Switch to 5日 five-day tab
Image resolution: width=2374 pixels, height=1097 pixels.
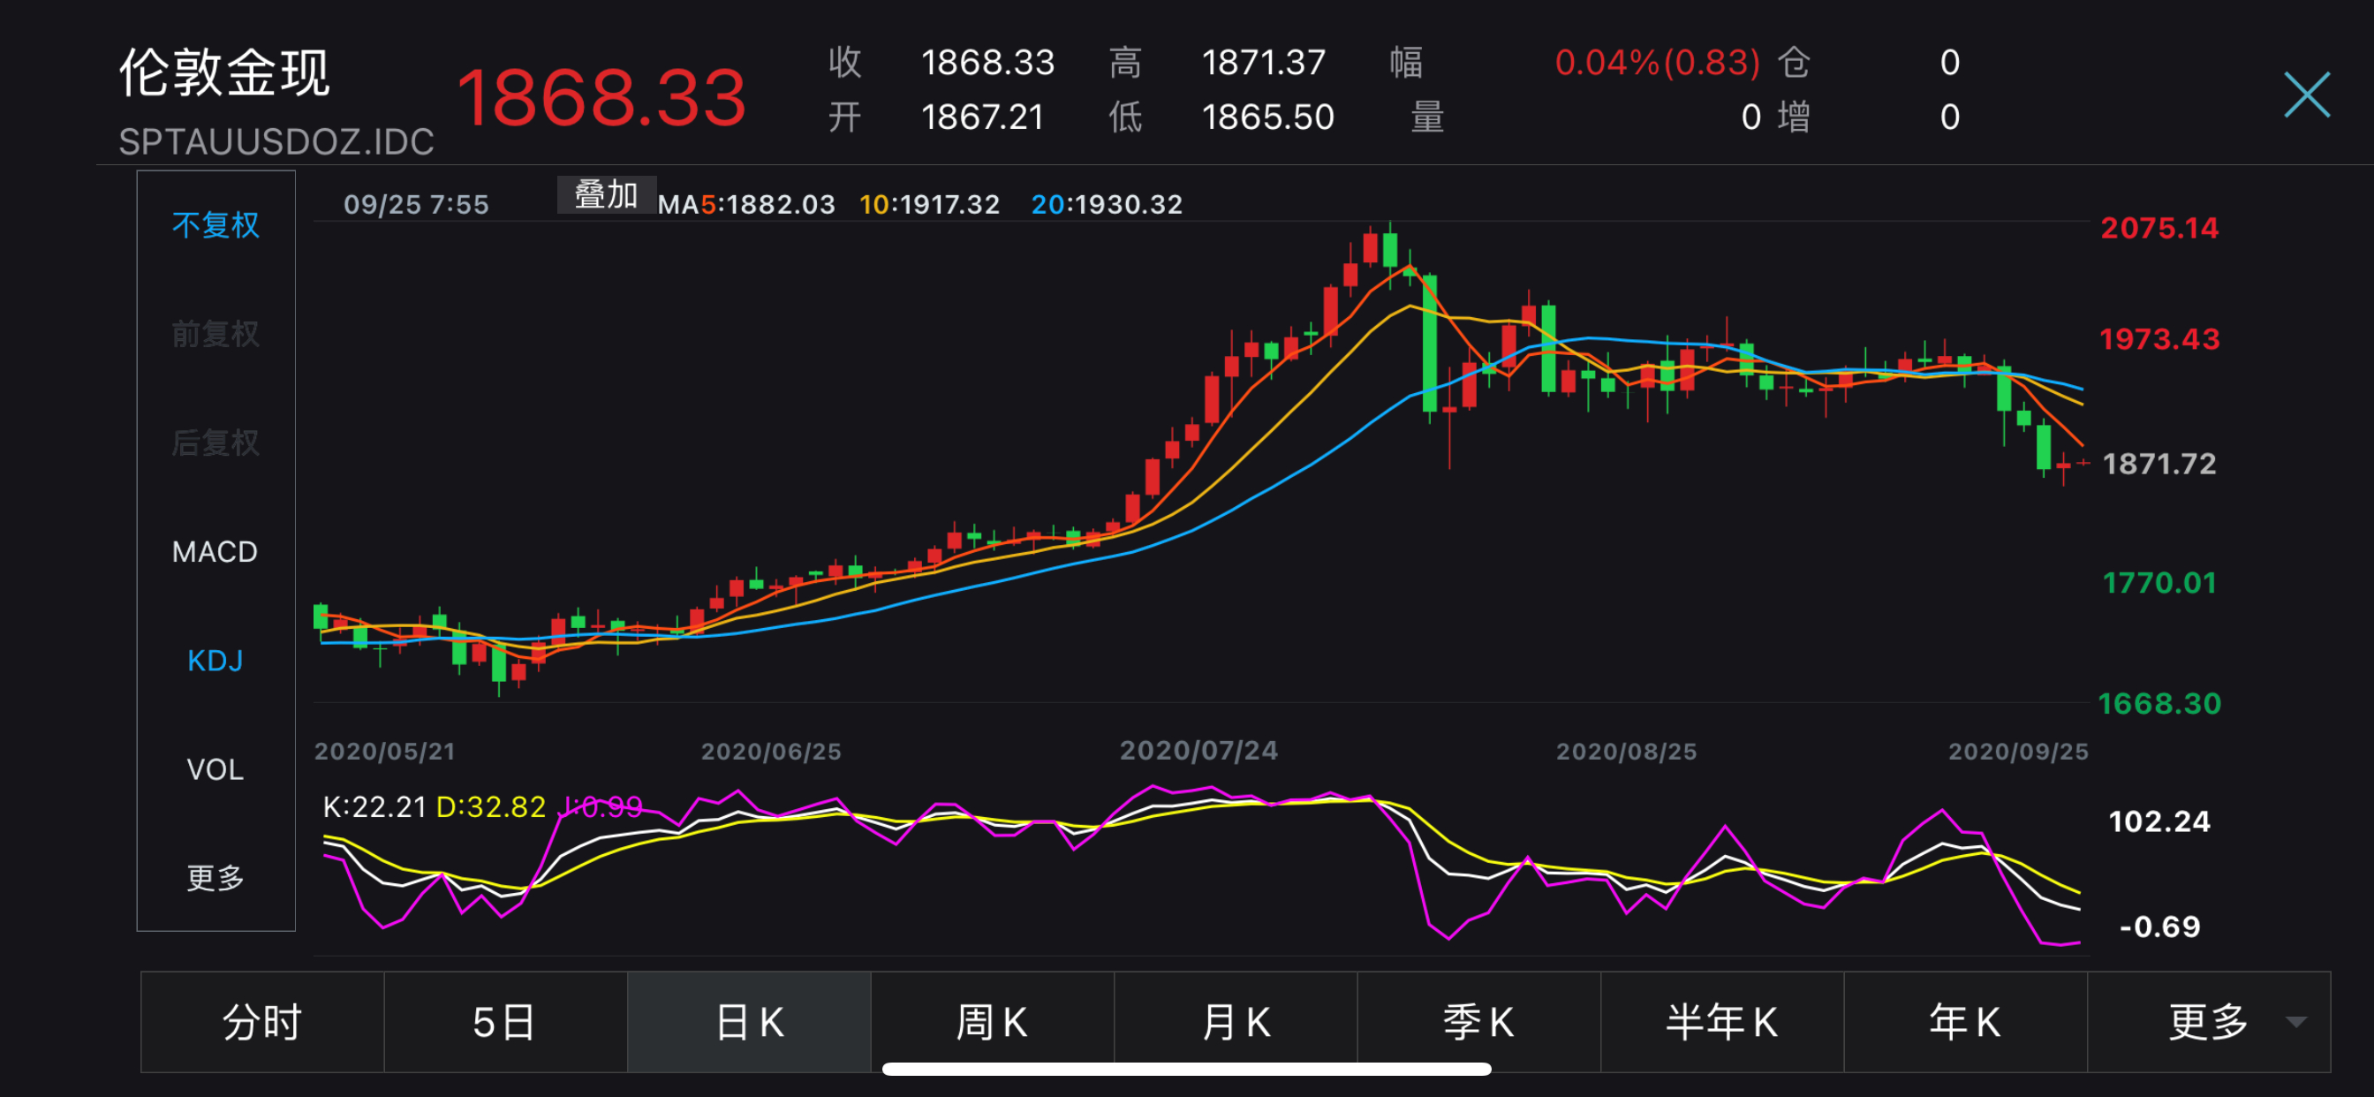(x=505, y=1021)
